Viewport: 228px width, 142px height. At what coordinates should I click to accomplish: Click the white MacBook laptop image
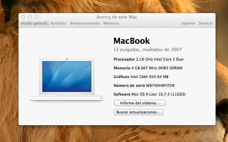pos(67,79)
